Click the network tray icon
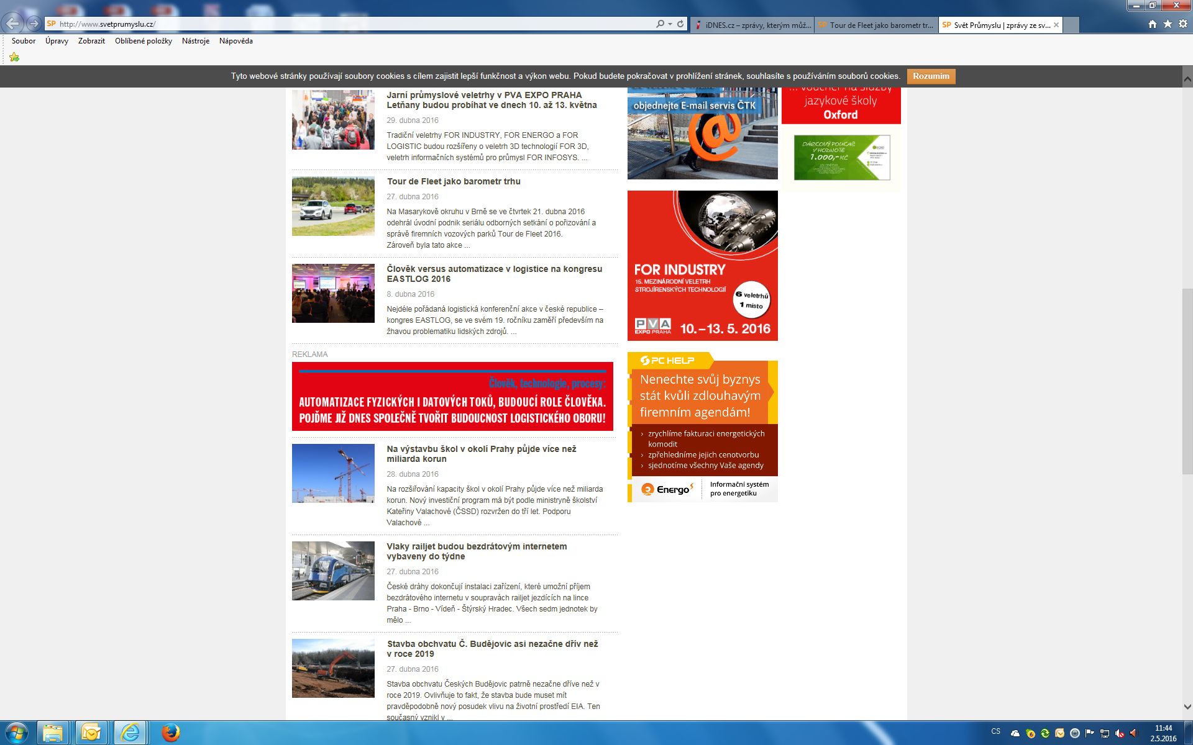 (x=1105, y=733)
